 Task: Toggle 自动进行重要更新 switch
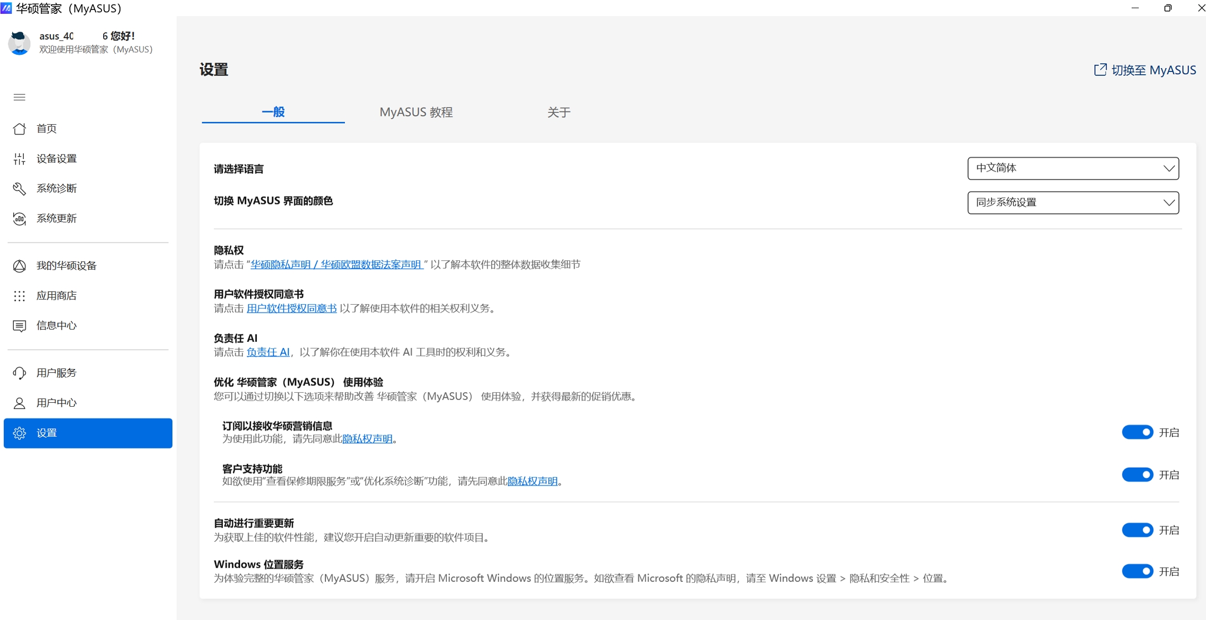pyautogui.click(x=1137, y=530)
